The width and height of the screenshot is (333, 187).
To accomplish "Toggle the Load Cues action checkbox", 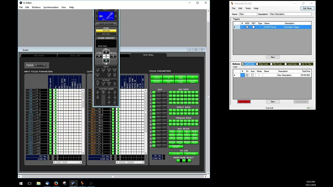I will coord(243,64).
